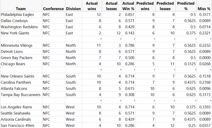Select the Actual Win % header
Viewport: 212px width, 128px height.
tap(128, 6)
